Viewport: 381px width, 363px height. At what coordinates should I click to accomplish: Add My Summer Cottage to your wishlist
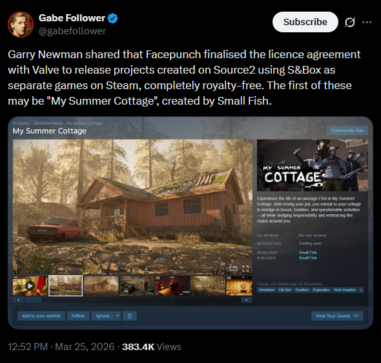click(x=41, y=316)
